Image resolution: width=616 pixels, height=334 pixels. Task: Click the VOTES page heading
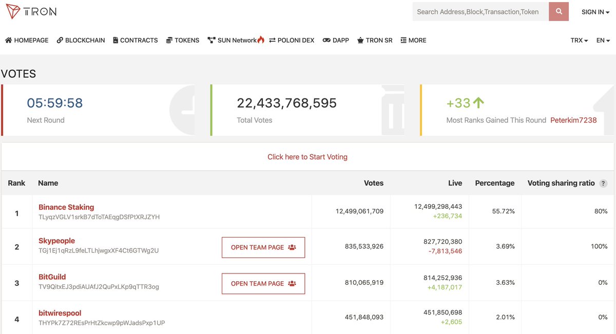[x=18, y=74]
